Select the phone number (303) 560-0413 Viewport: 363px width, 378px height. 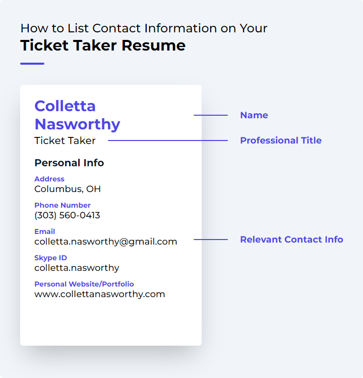pyautogui.click(x=67, y=215)
